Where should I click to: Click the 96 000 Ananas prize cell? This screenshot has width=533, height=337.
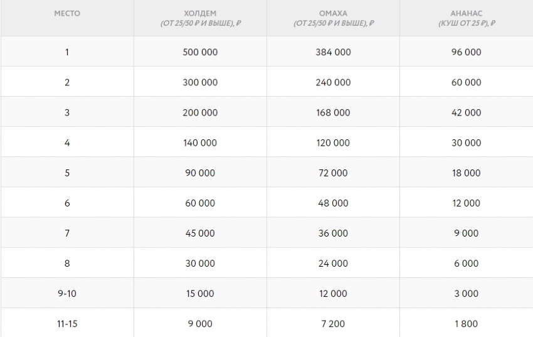coord(466,52)
